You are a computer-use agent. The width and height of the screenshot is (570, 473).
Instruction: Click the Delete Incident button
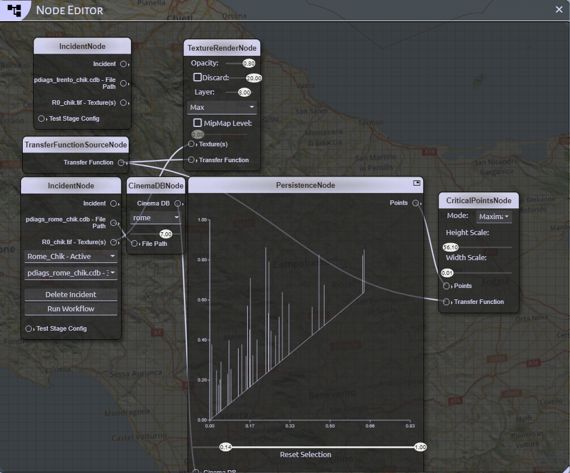click(71, 295)
